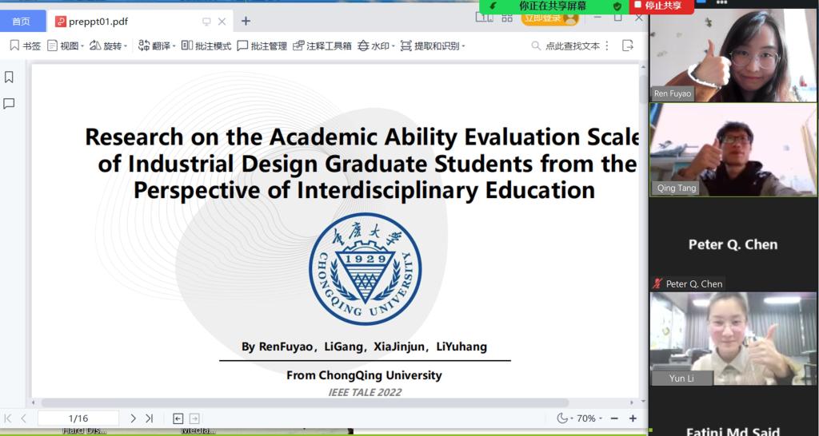Click the 停止共享 stop sharing button
Image resolution: width=819 pixels, height=436 pixels.
click(x=659, y=6)
